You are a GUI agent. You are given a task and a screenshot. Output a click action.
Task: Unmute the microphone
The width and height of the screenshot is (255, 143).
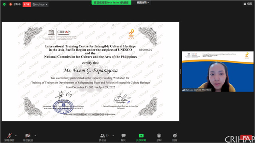pos(10,137)
